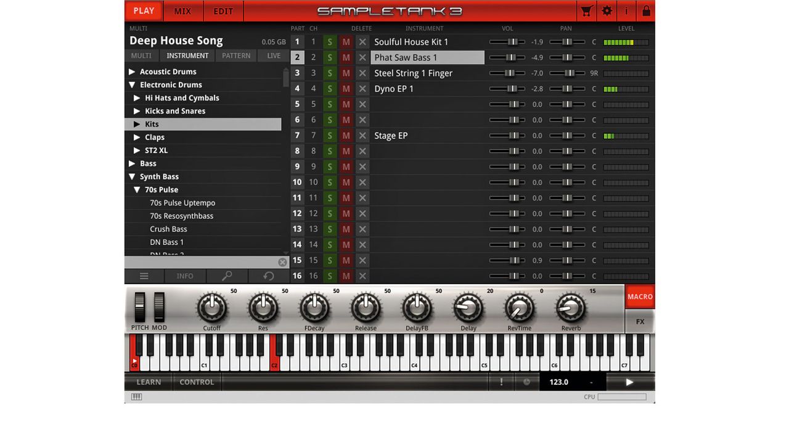789x444 pixels.
Task: Click the padlock icon in header
Action: pos(646,11)
